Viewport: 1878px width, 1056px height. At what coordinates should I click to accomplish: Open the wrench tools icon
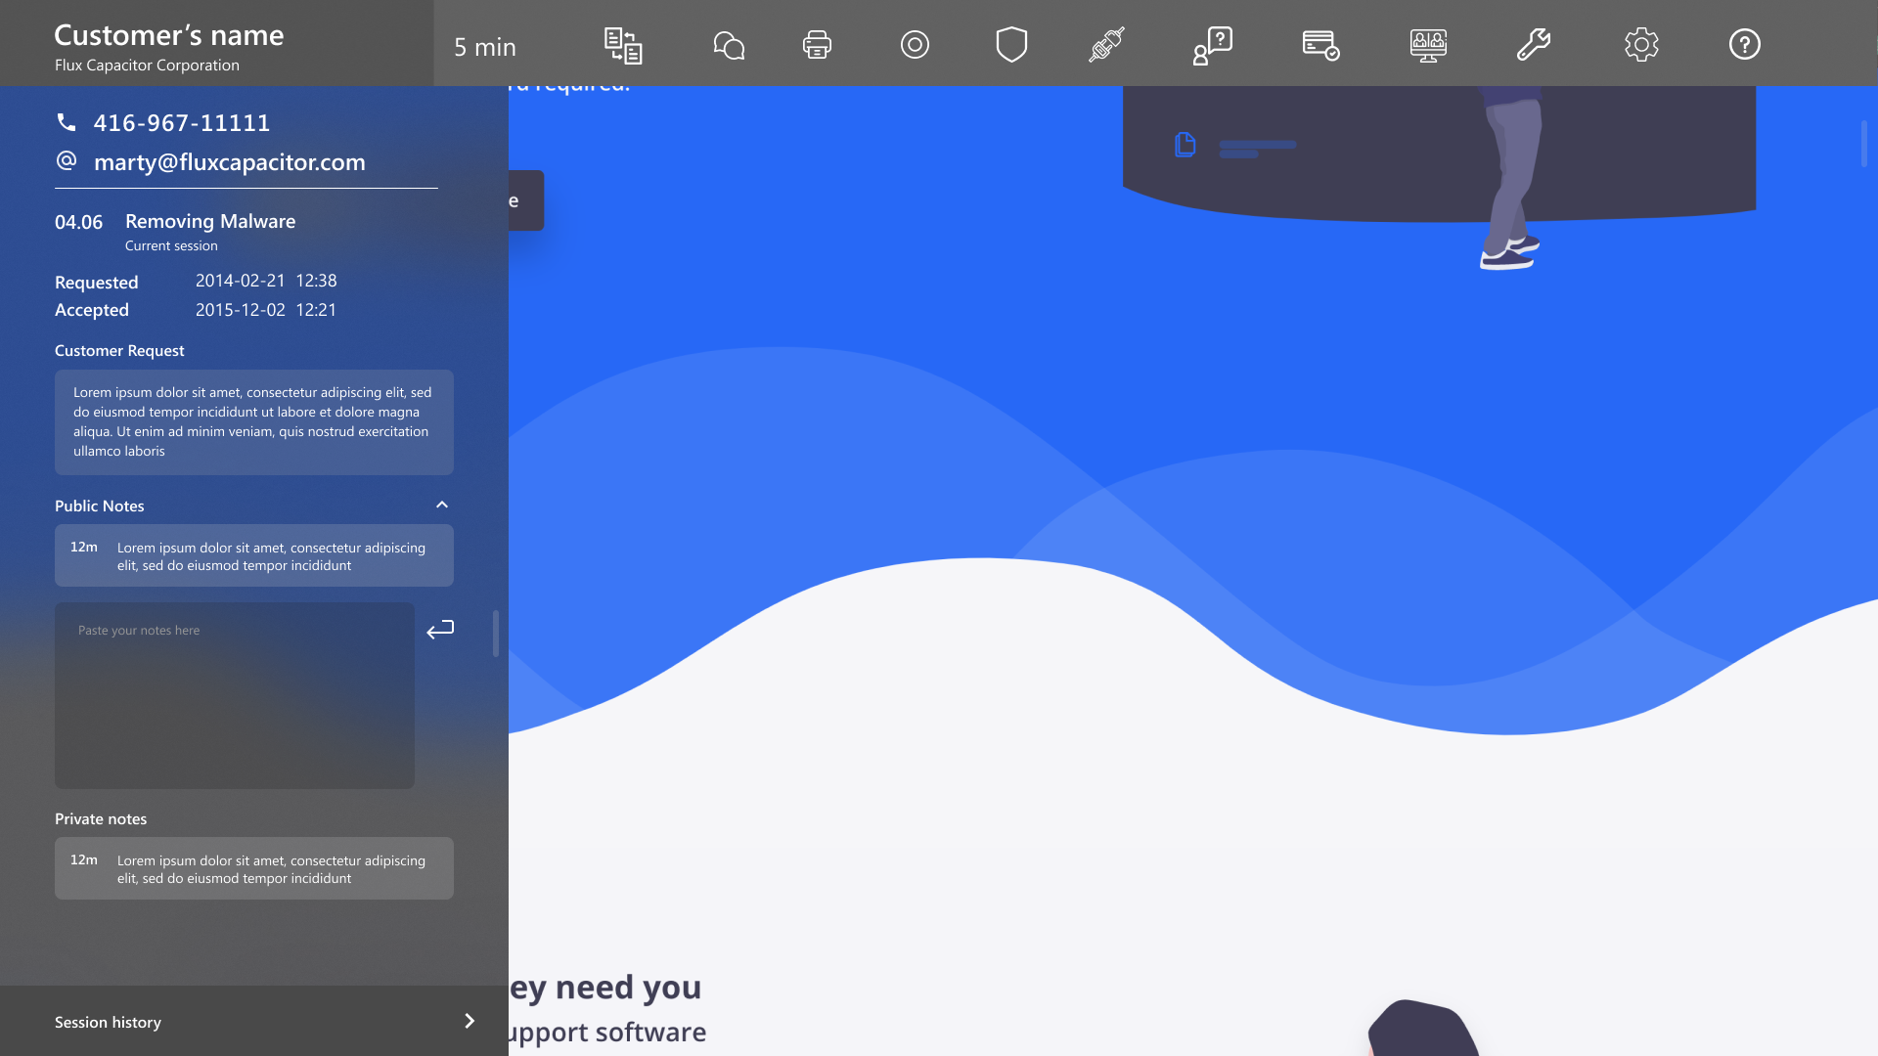pyautogui.click(x=1534, y=45)
